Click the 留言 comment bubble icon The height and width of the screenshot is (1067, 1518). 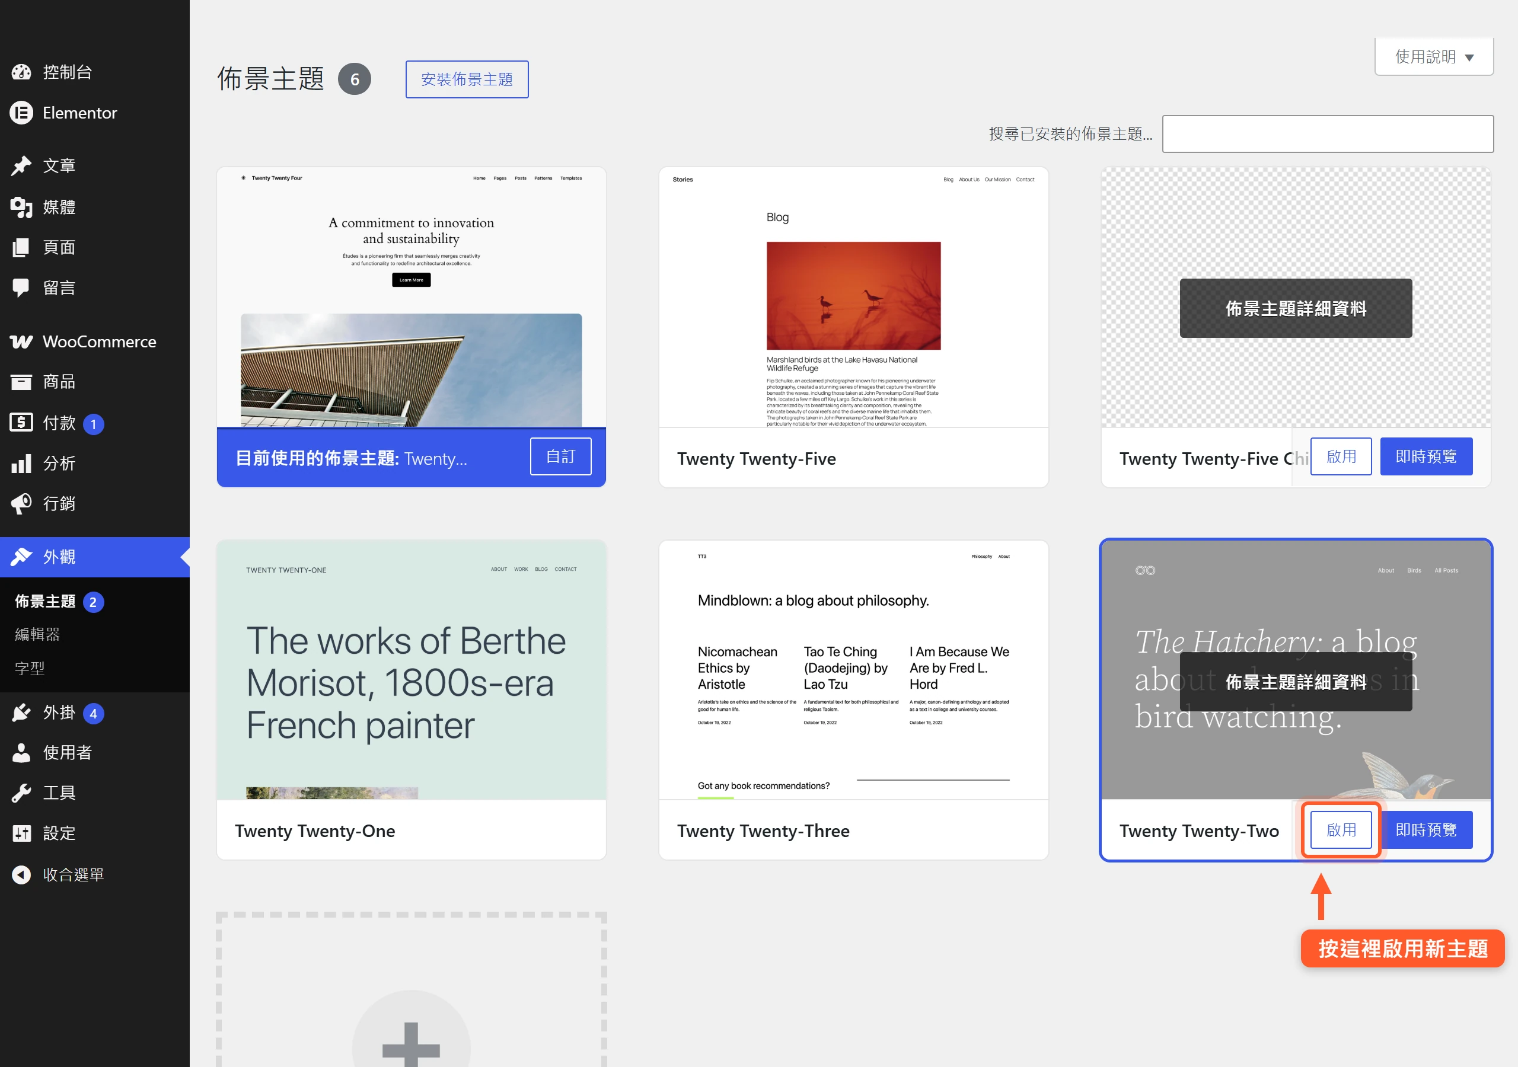pos(21,287)
